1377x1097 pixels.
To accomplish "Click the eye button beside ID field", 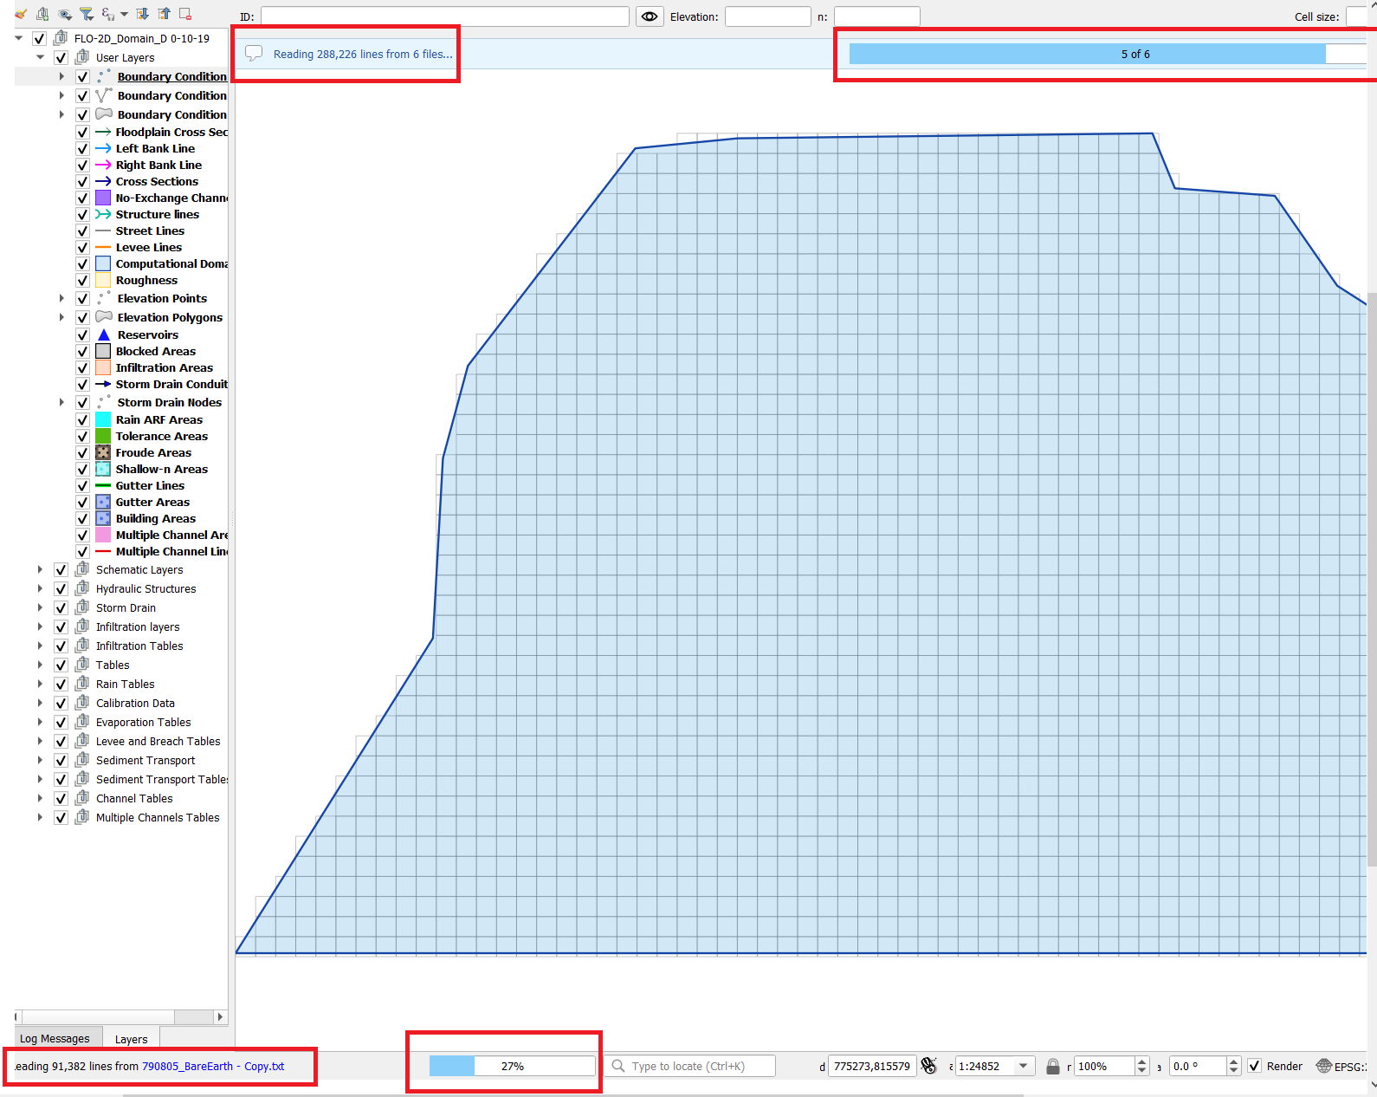I will coord(650,16).
